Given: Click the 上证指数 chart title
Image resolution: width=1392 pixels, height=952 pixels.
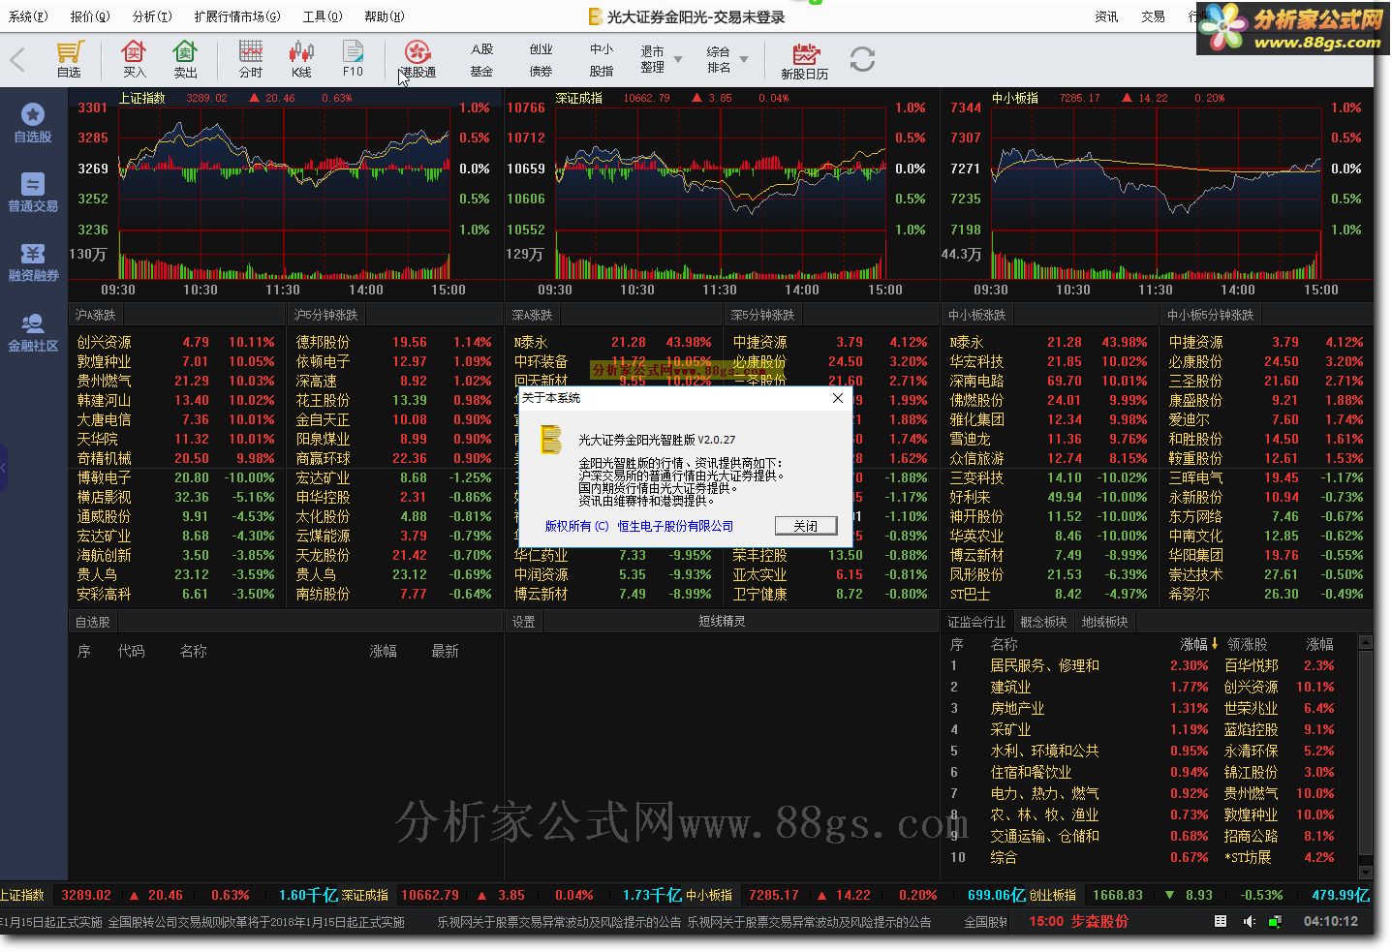Looking at the screenshot, I should (142, 98).
